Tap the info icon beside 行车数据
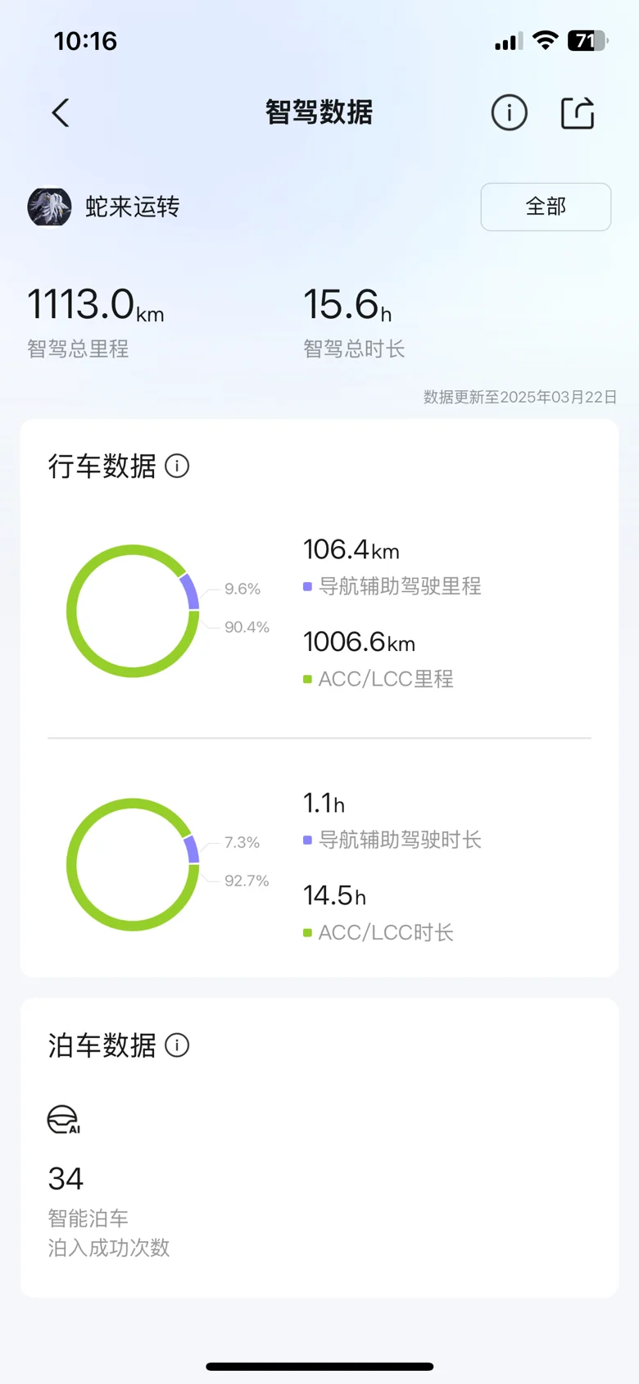The image size is (639, 1384). tap(177, 466)
